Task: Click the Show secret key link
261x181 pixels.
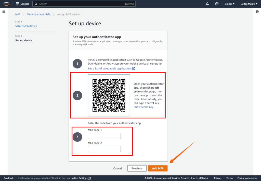Action: coord(143,107)
